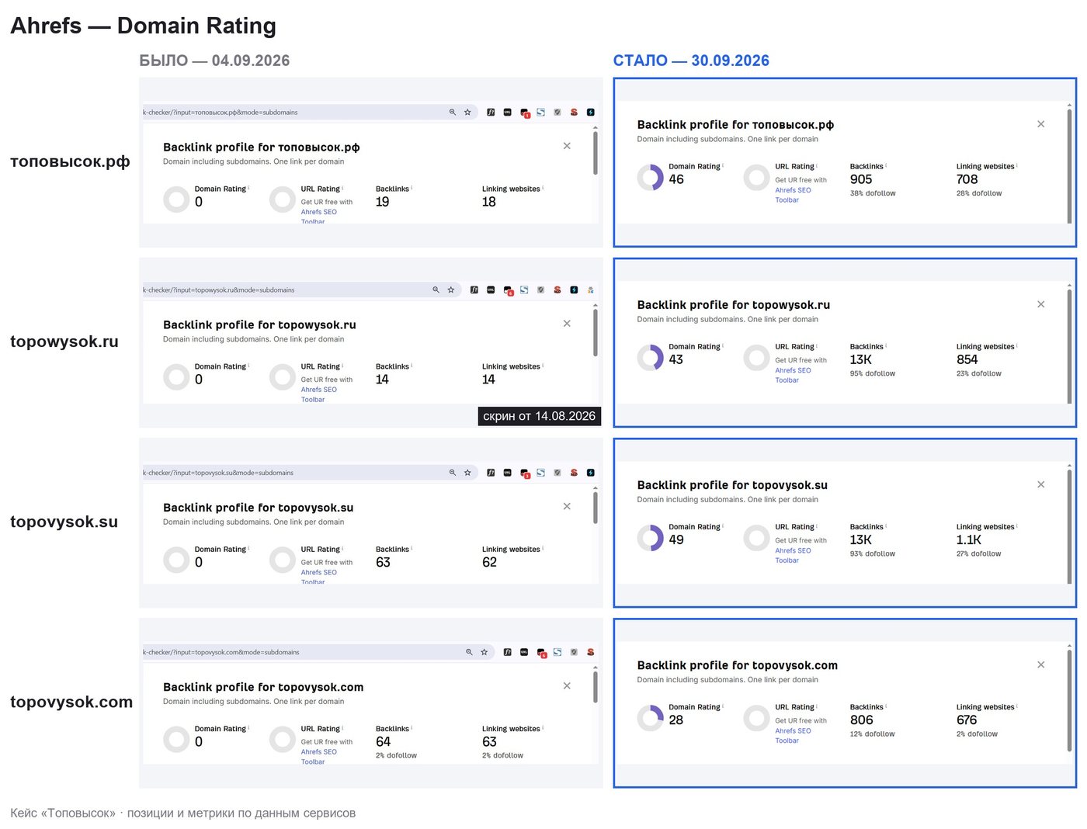Ahrefs SEO Toolbar link, СТАЛО топовысок.рф
The image size is (1087, 829).
793,195
